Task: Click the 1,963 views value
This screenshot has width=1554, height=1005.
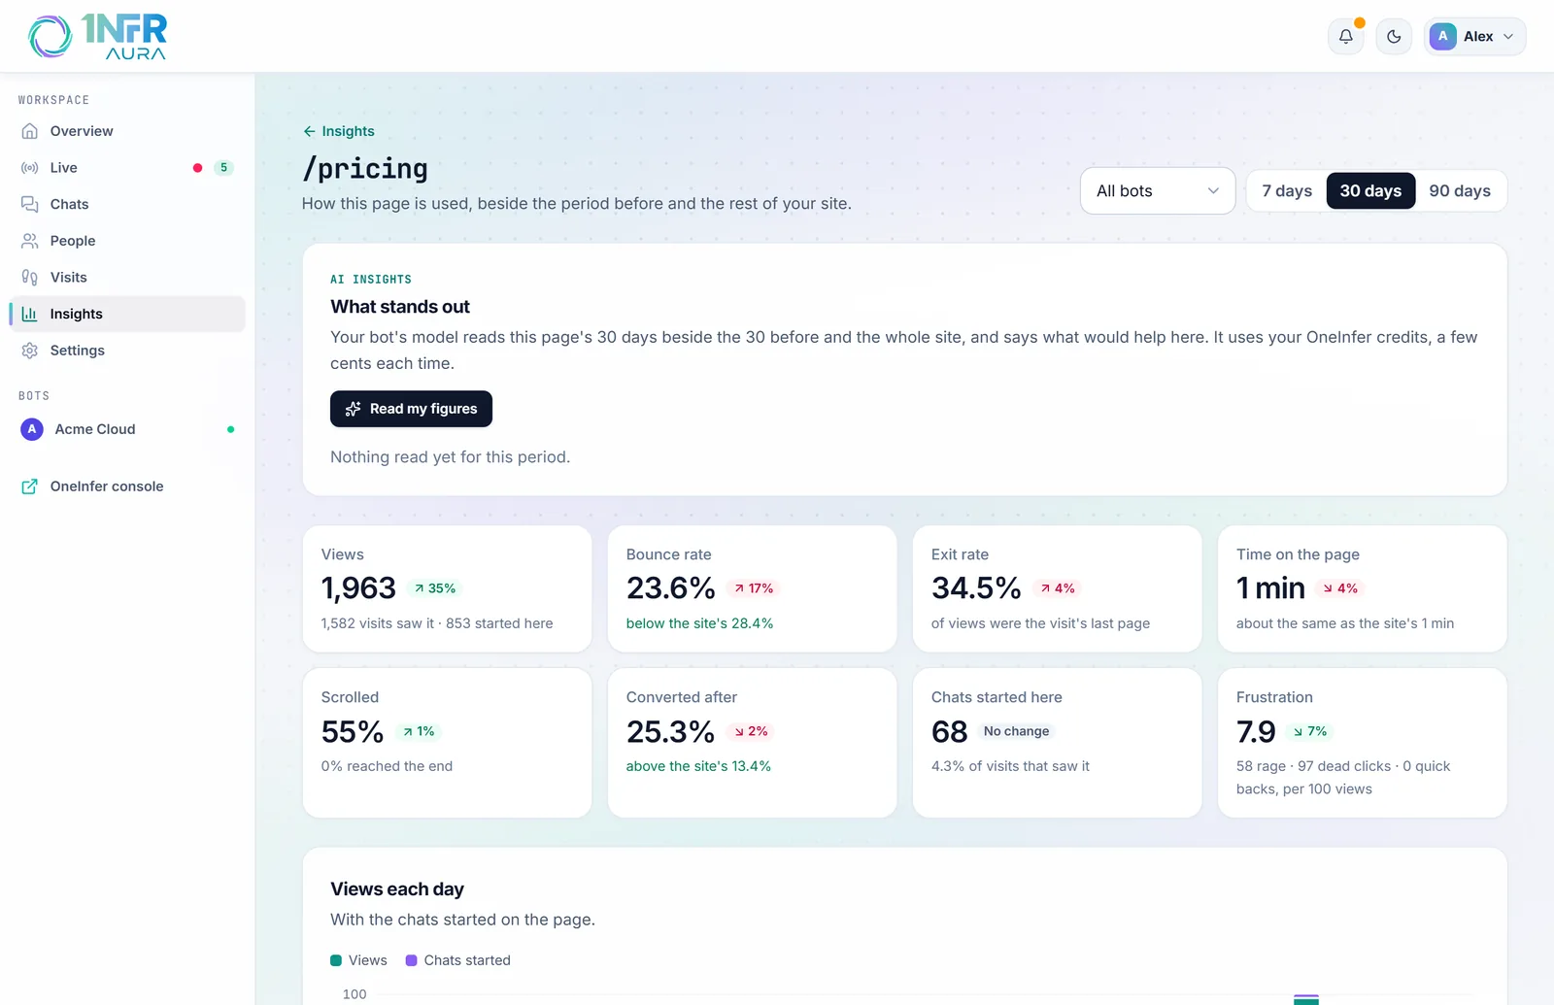Action: click(x=358, y=587)
